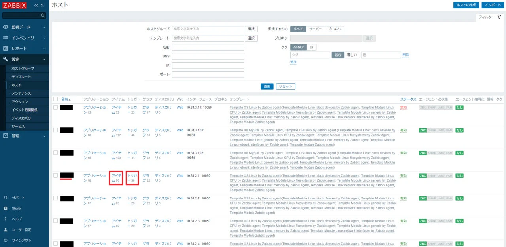Screen dimensions: 506x247
Task: Open ディスカバリ in the sidebar
Action: coord(21,118)
